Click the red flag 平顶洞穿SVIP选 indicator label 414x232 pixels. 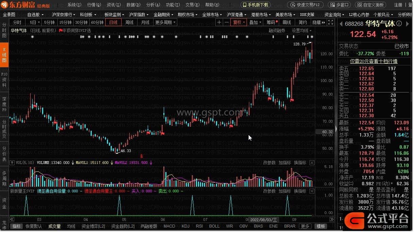coord(75,30)
